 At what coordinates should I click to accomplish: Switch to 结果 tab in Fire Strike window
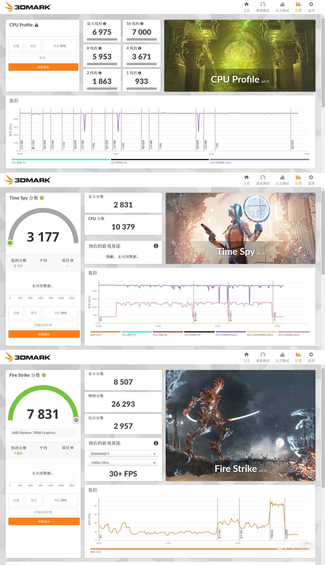click(298, 357)
